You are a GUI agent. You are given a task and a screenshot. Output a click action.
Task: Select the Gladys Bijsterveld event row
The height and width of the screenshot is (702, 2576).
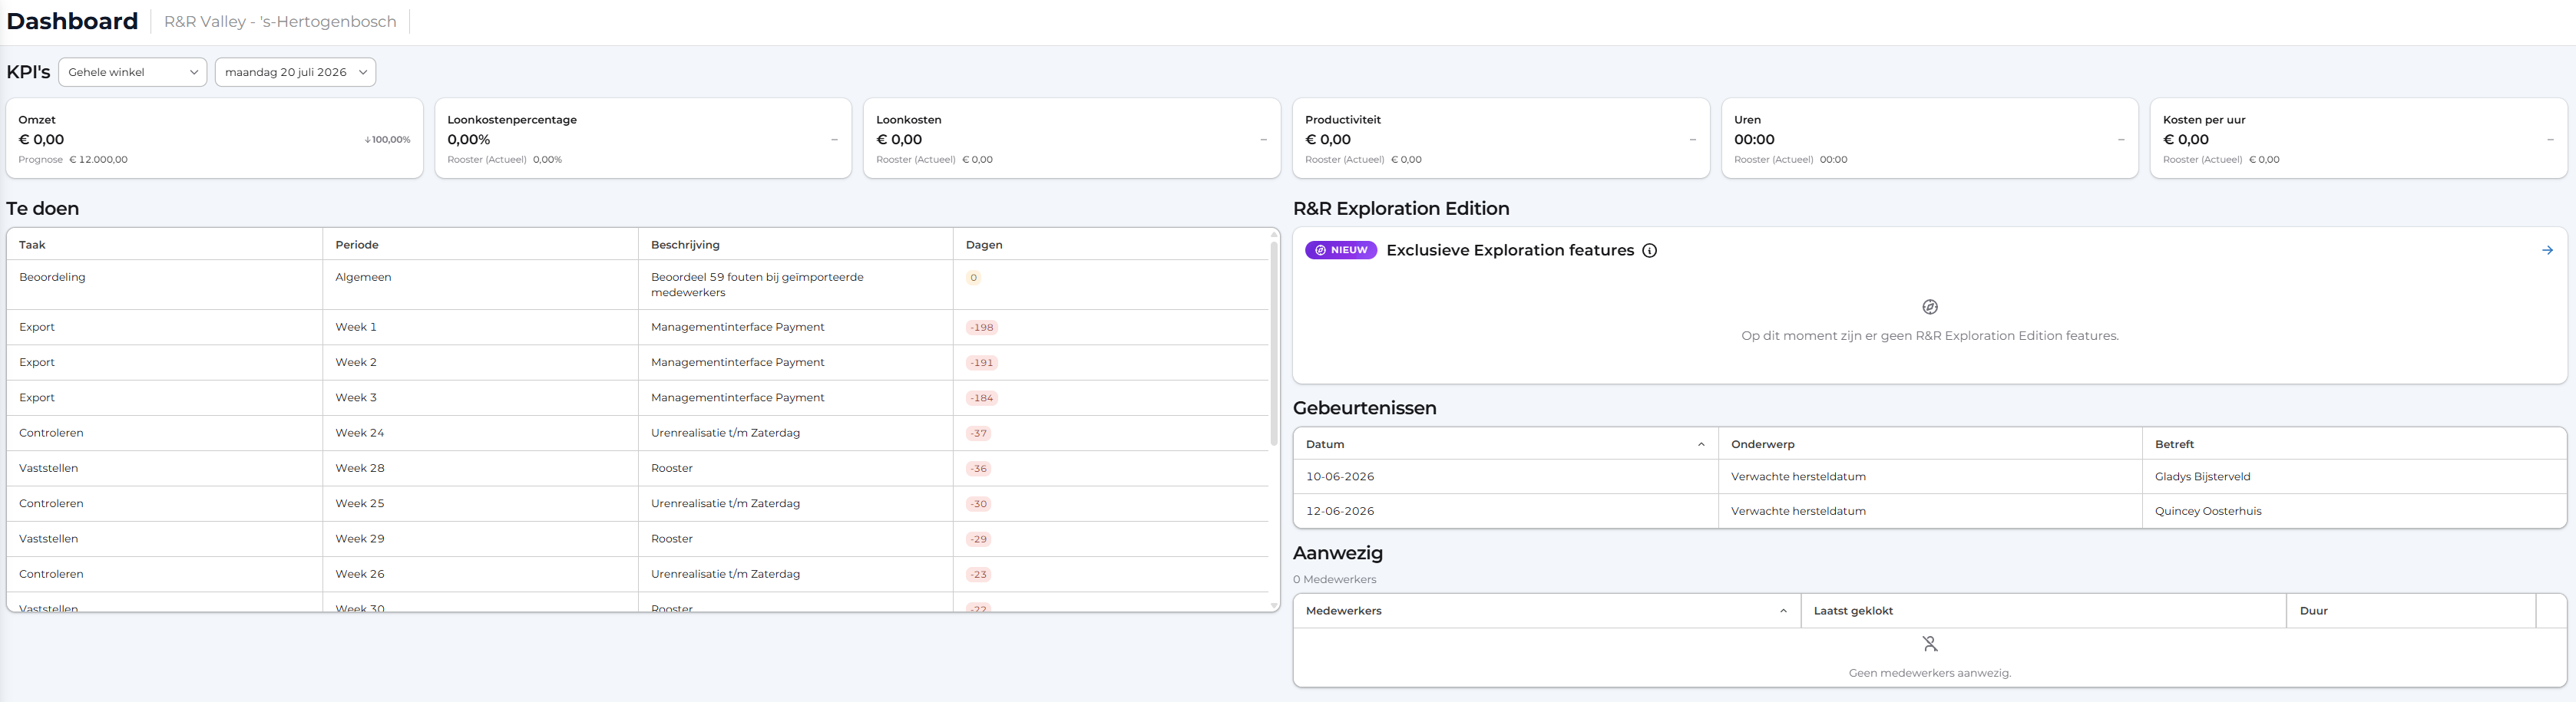[1930, 476]
